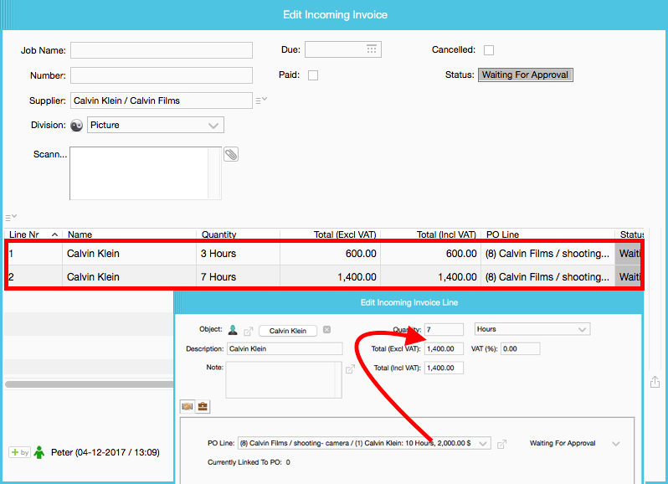This screenshot has height=484, width=668.
Task: Click the Quantity field showing 7
Action: (x=444, y=329)
